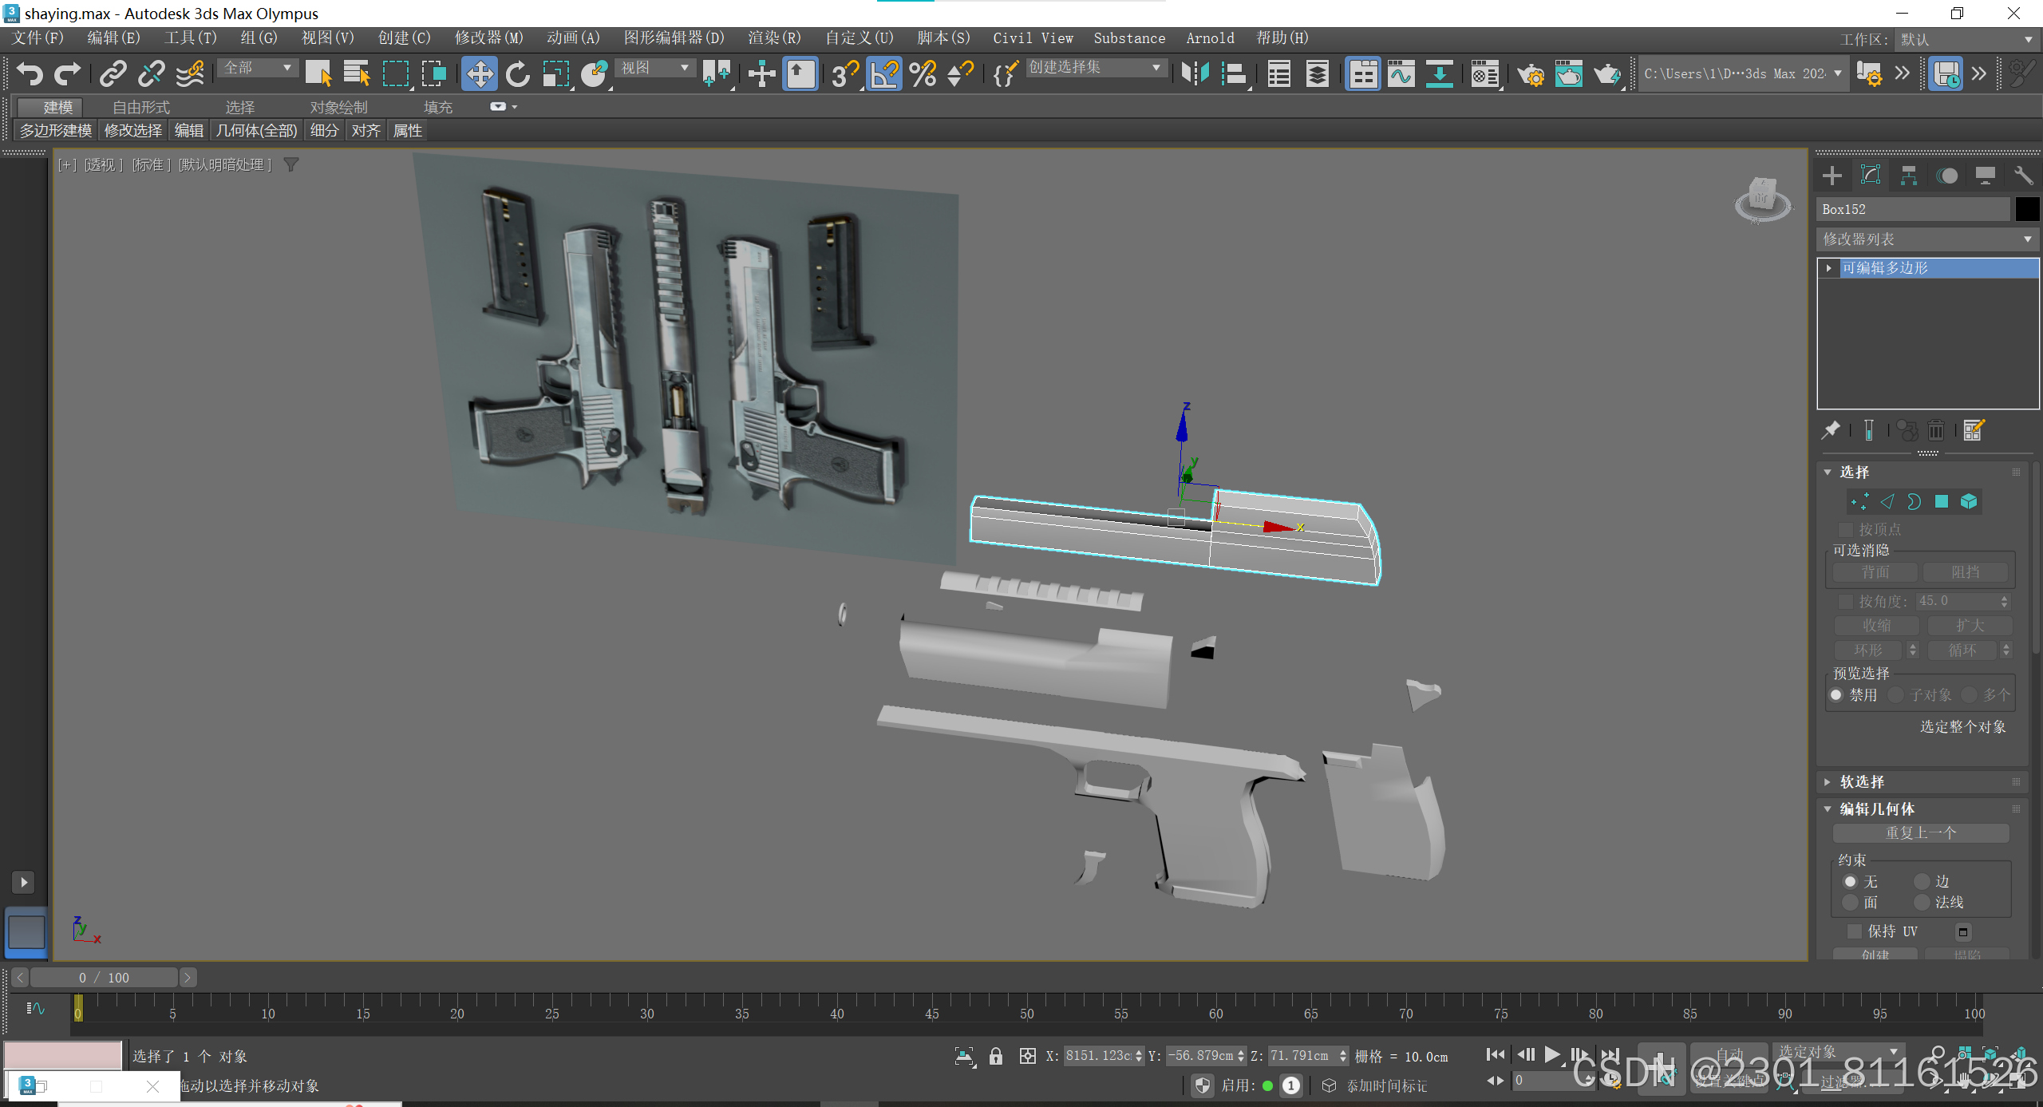Select the Rotate tool in toolbar
The width and height of the screenshot is (2043, 1107).
pyautogui.click(x=518, y=74)
